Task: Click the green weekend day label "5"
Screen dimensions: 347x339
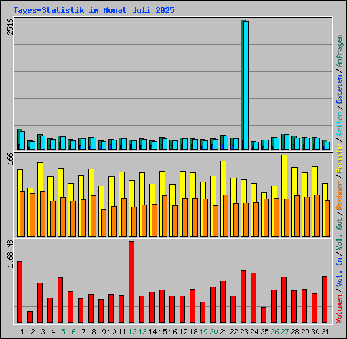Action: point(63,332)
